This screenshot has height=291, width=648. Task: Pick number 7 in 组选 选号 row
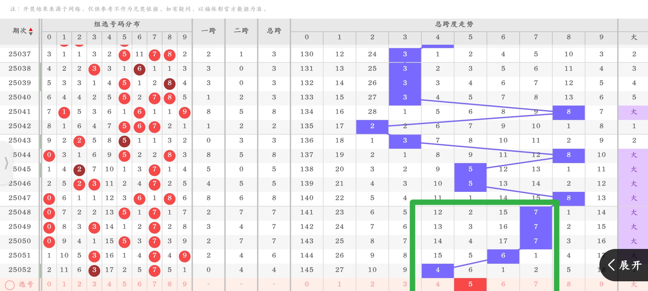pyautogui.click(x=154, y=284)
